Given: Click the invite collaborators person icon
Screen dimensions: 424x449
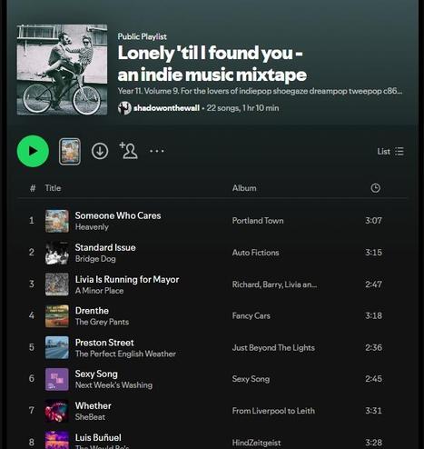Looking at the screenshot, I should pos(129,151).
